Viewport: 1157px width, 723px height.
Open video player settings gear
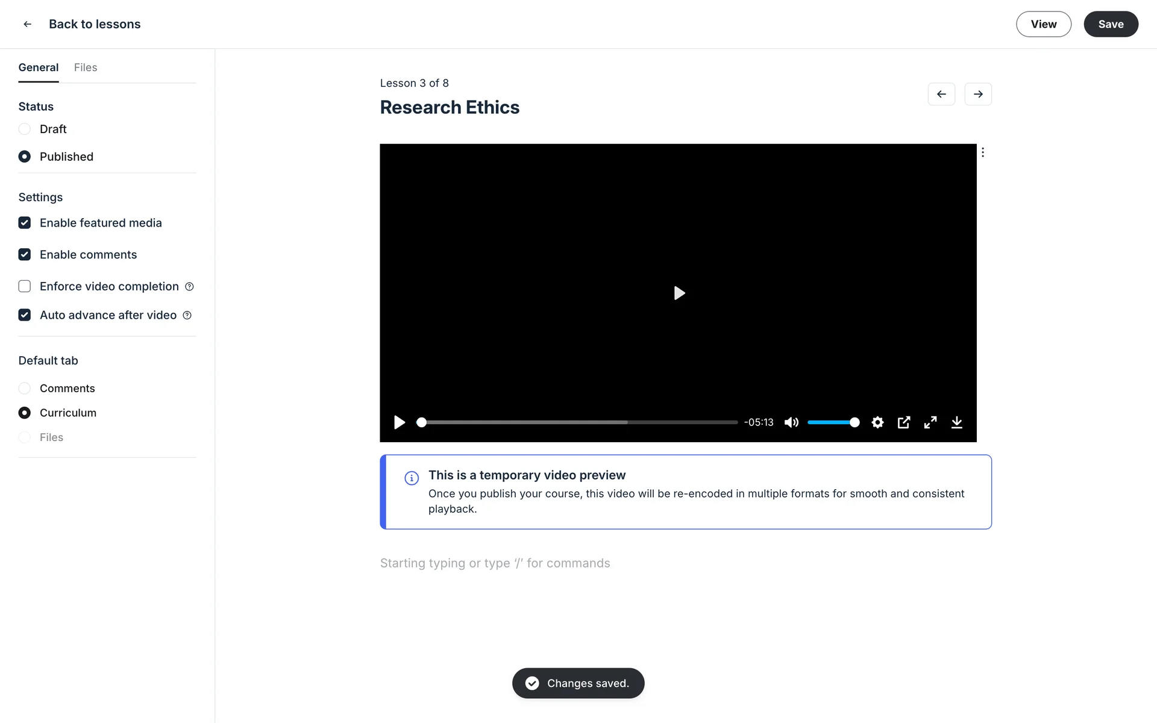(877, 422)
